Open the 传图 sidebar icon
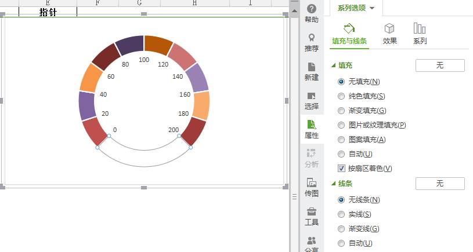Viewport: 473px width, 252px height. coord(312,187)
